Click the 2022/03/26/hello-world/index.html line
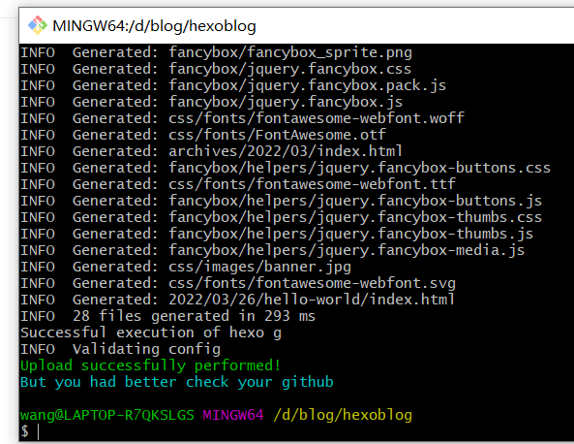This screenshot has width=574, height=444. click(237, 301)
